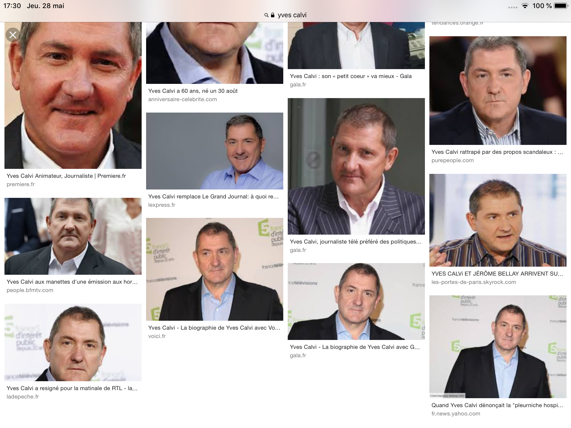Open 'Yves Calvi a 60 ans, né un 30 août' link
This screenshot has width=571, height=428.
(193, 91)
